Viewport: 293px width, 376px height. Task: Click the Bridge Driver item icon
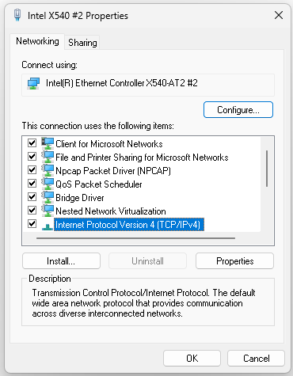click(48, 198)
